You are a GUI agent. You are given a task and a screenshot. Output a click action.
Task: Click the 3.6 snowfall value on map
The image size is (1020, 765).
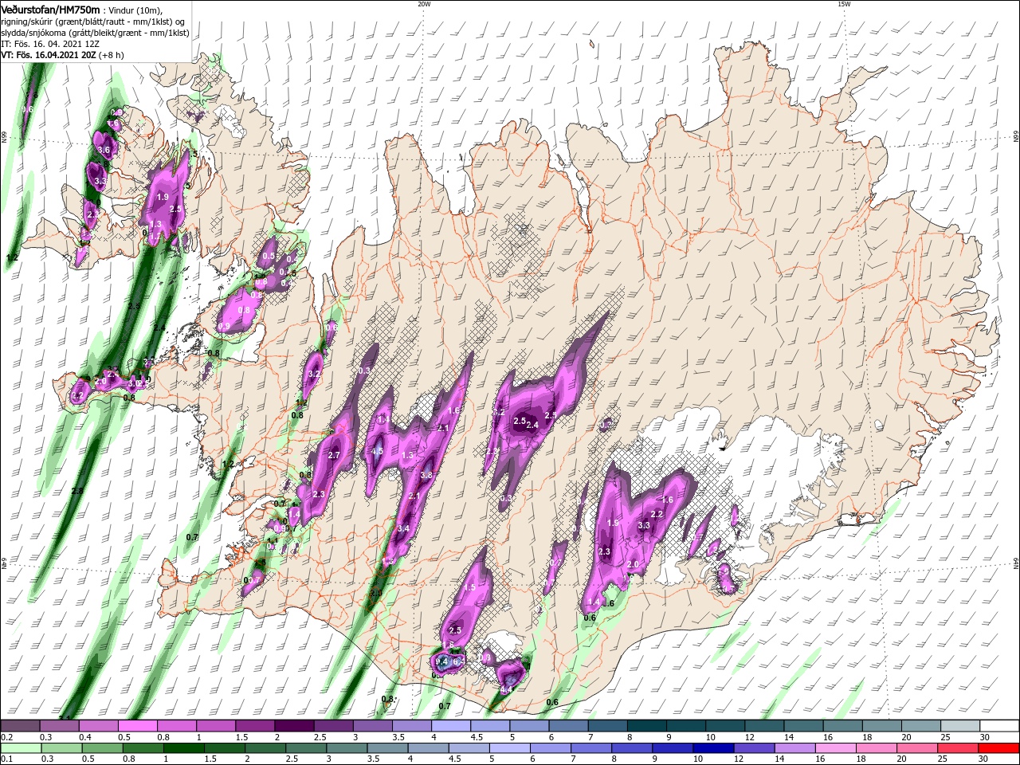103,150
